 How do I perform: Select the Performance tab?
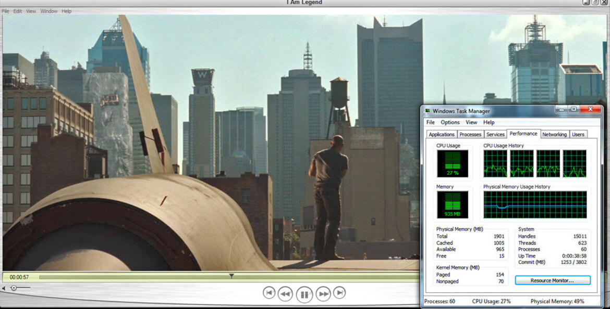coord(523,134)
